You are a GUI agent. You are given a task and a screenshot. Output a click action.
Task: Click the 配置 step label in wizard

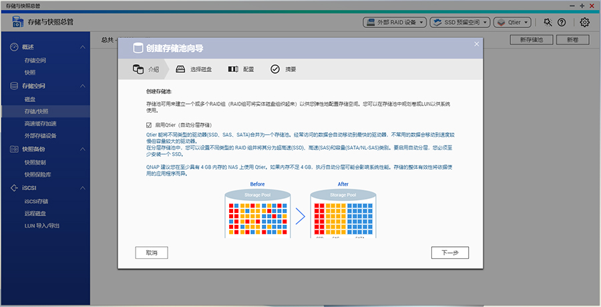tap(248, 69)
